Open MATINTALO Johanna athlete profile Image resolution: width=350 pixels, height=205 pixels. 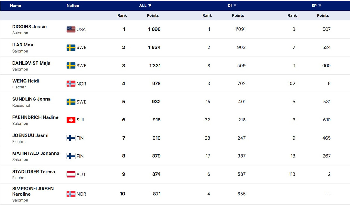(36, 153)
